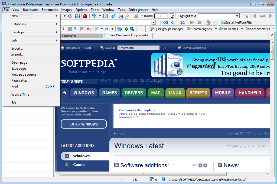Expand the Desktops submenu

click(x=31, y=32)
